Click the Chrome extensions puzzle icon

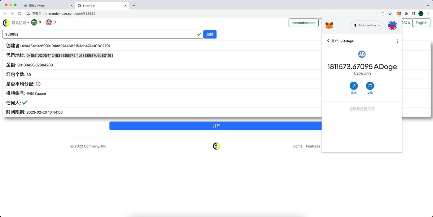point(406,13)
